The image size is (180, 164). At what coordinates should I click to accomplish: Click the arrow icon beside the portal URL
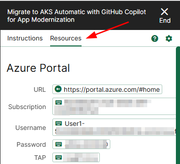(58, 89)
